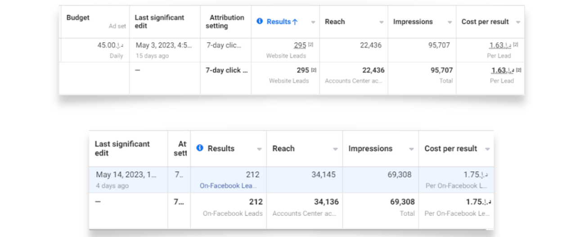Open Impressions dropdown in table showing 95,707
576x237 pixels.
pos(449,22)
